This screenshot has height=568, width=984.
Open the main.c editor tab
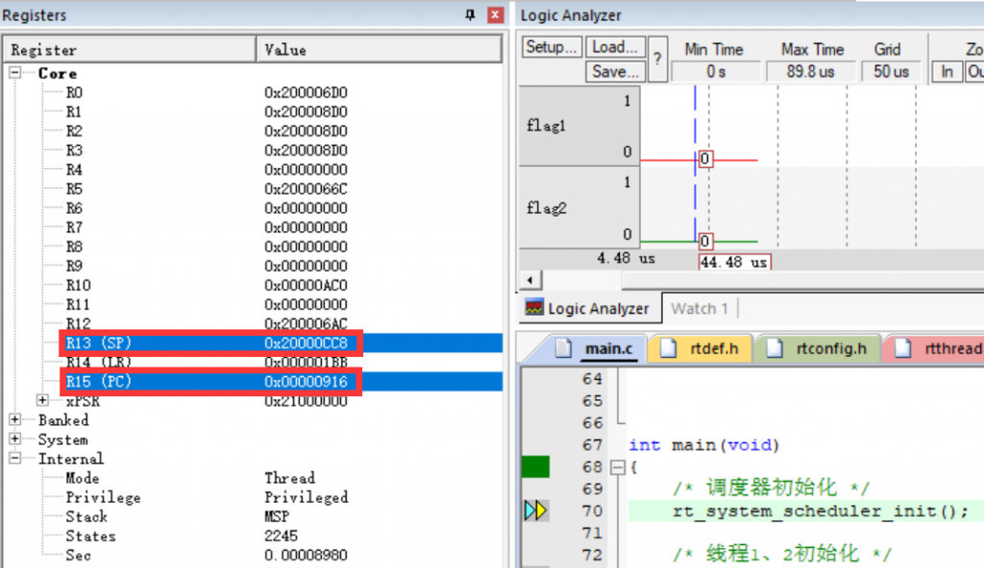(x=596, y=348)
